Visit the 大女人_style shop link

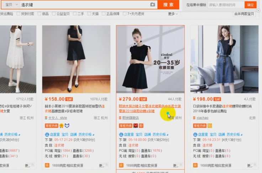click(58, 118)
